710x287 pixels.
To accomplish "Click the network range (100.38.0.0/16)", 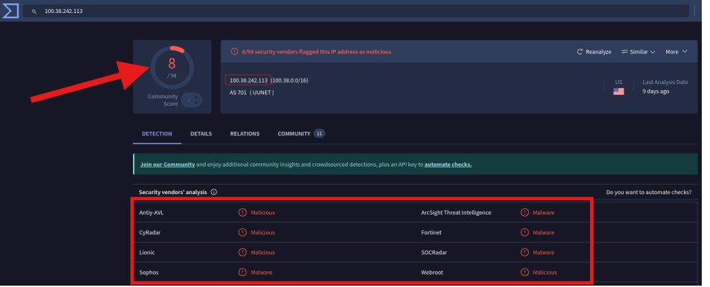I will coord(290,81).
